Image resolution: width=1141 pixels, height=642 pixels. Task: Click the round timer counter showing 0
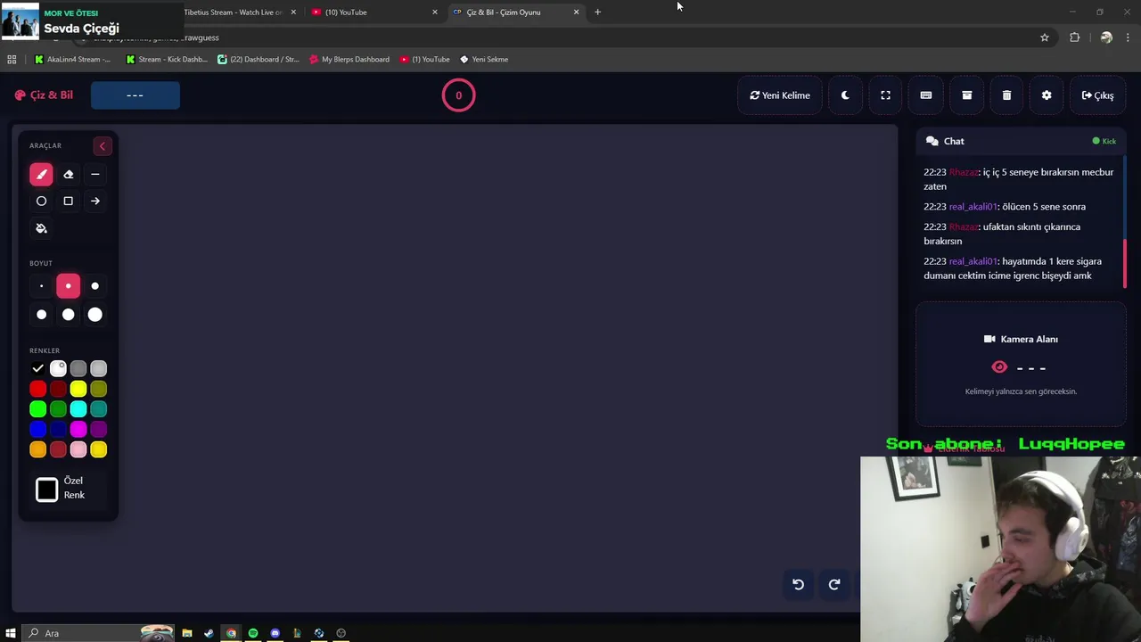[x=458, y=95]
